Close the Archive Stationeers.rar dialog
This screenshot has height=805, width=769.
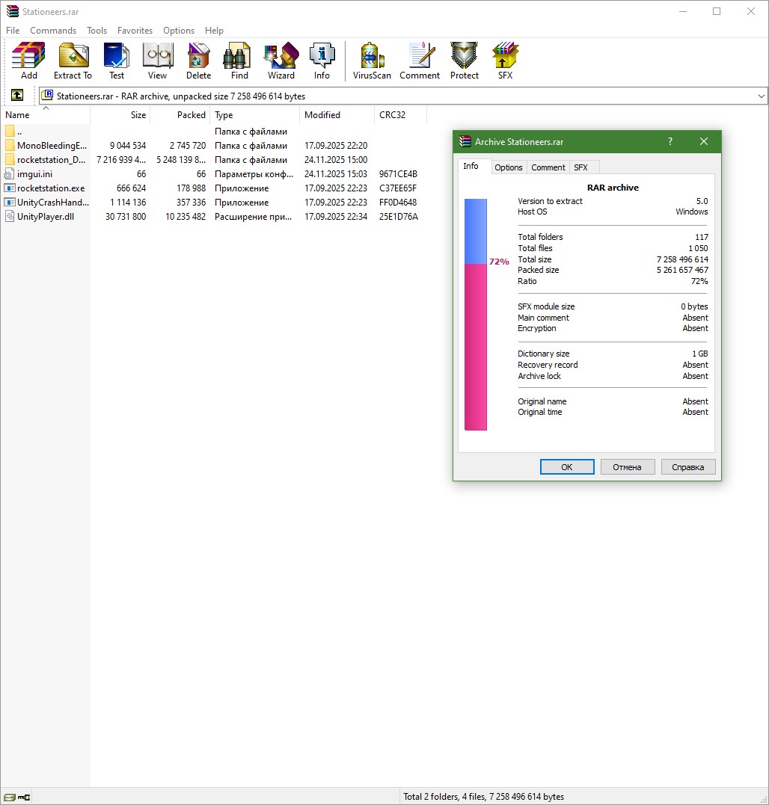point(704,141)
